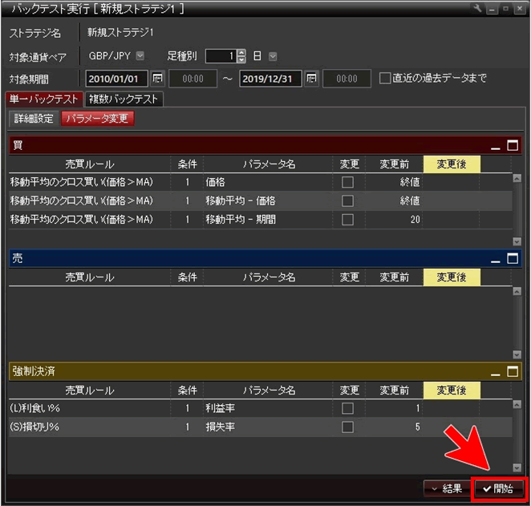531x506 pixels.
Task: Click start date field 2010/01/01
Action: coord(116,79)
